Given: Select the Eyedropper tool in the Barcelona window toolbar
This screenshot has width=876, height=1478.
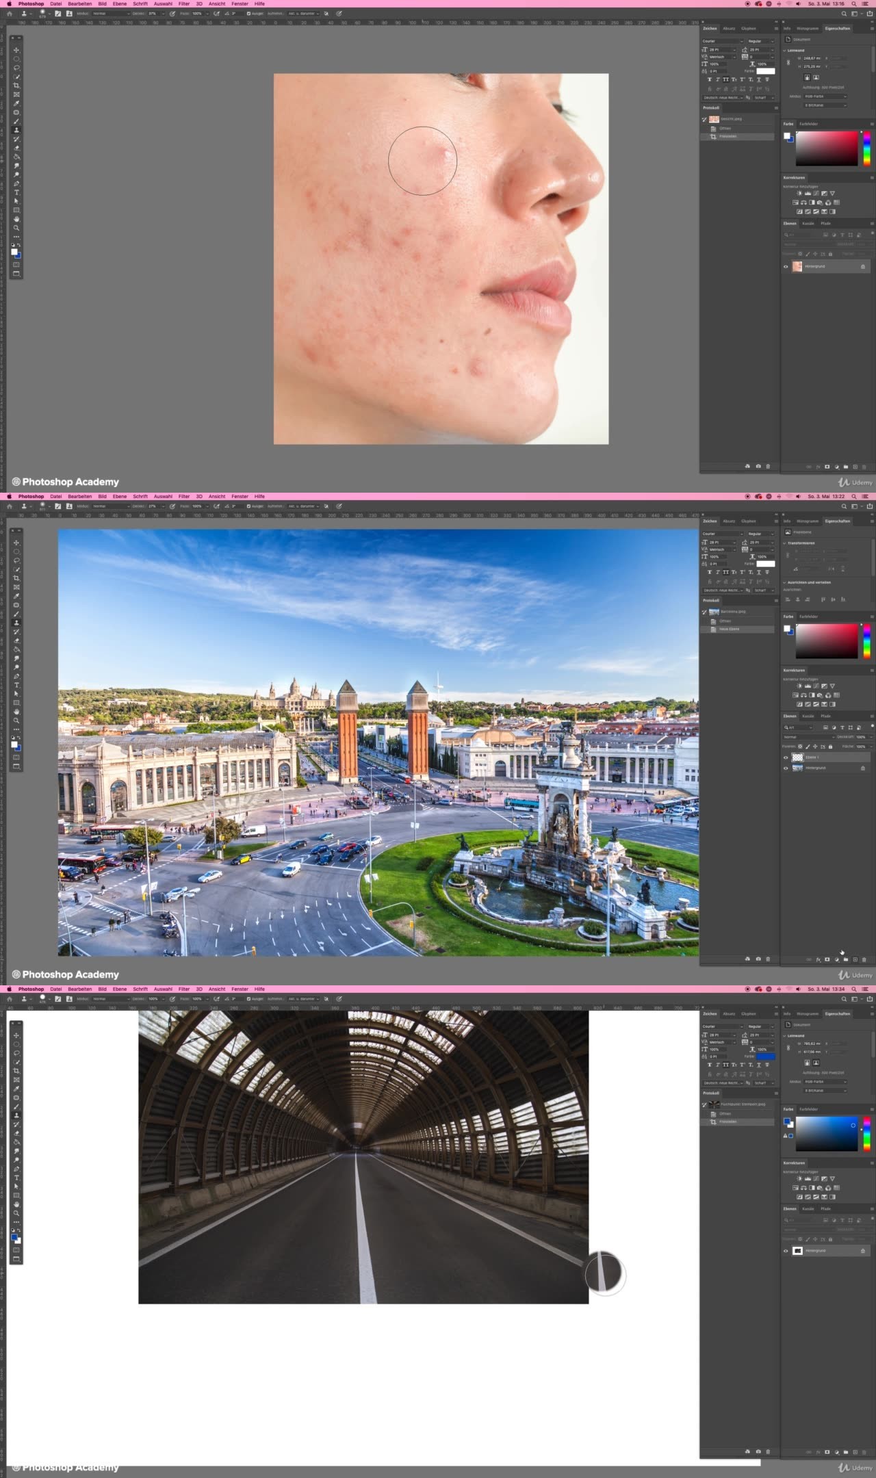Looking at the screenshot, I should coord(16,596).
